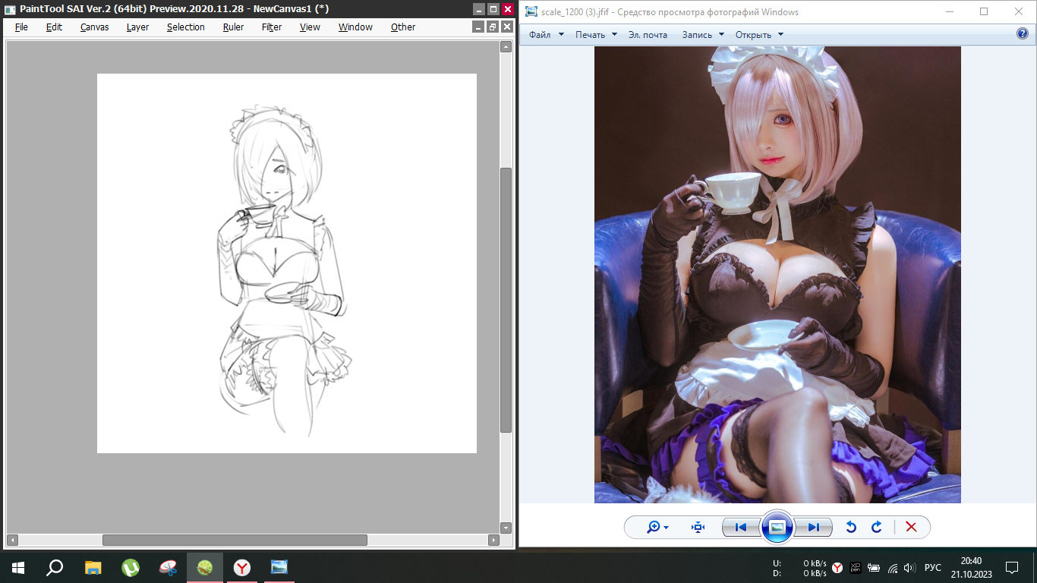Open the Windows Start menu

18,567
